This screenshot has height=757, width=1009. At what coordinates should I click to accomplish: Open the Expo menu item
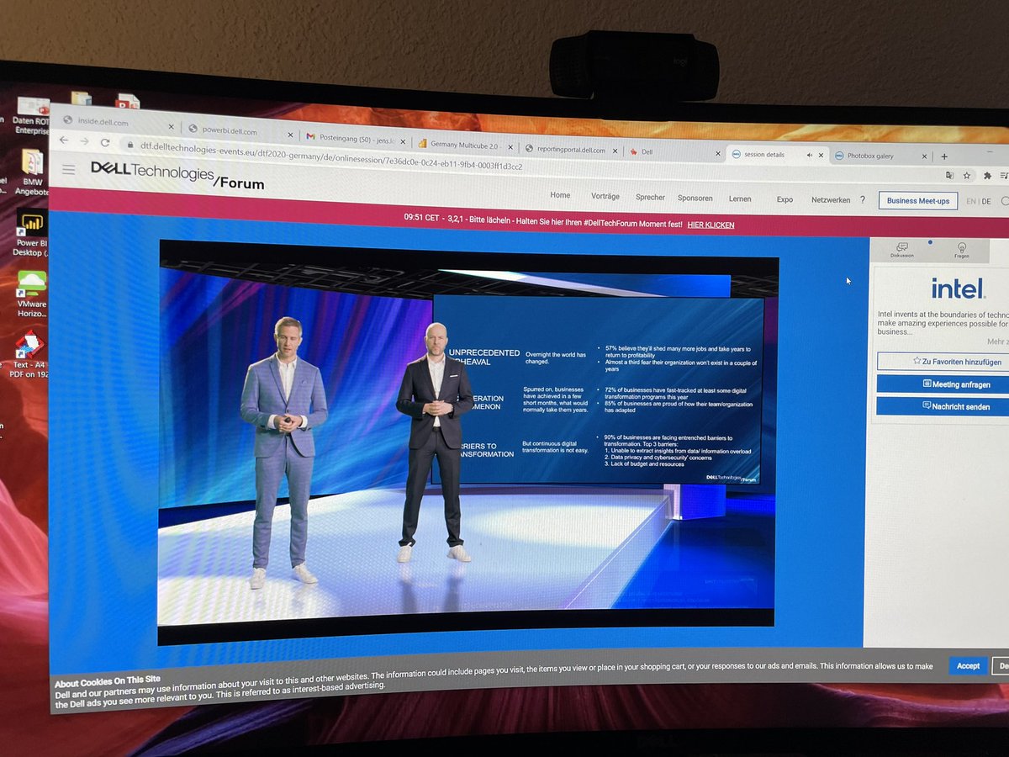784,200
